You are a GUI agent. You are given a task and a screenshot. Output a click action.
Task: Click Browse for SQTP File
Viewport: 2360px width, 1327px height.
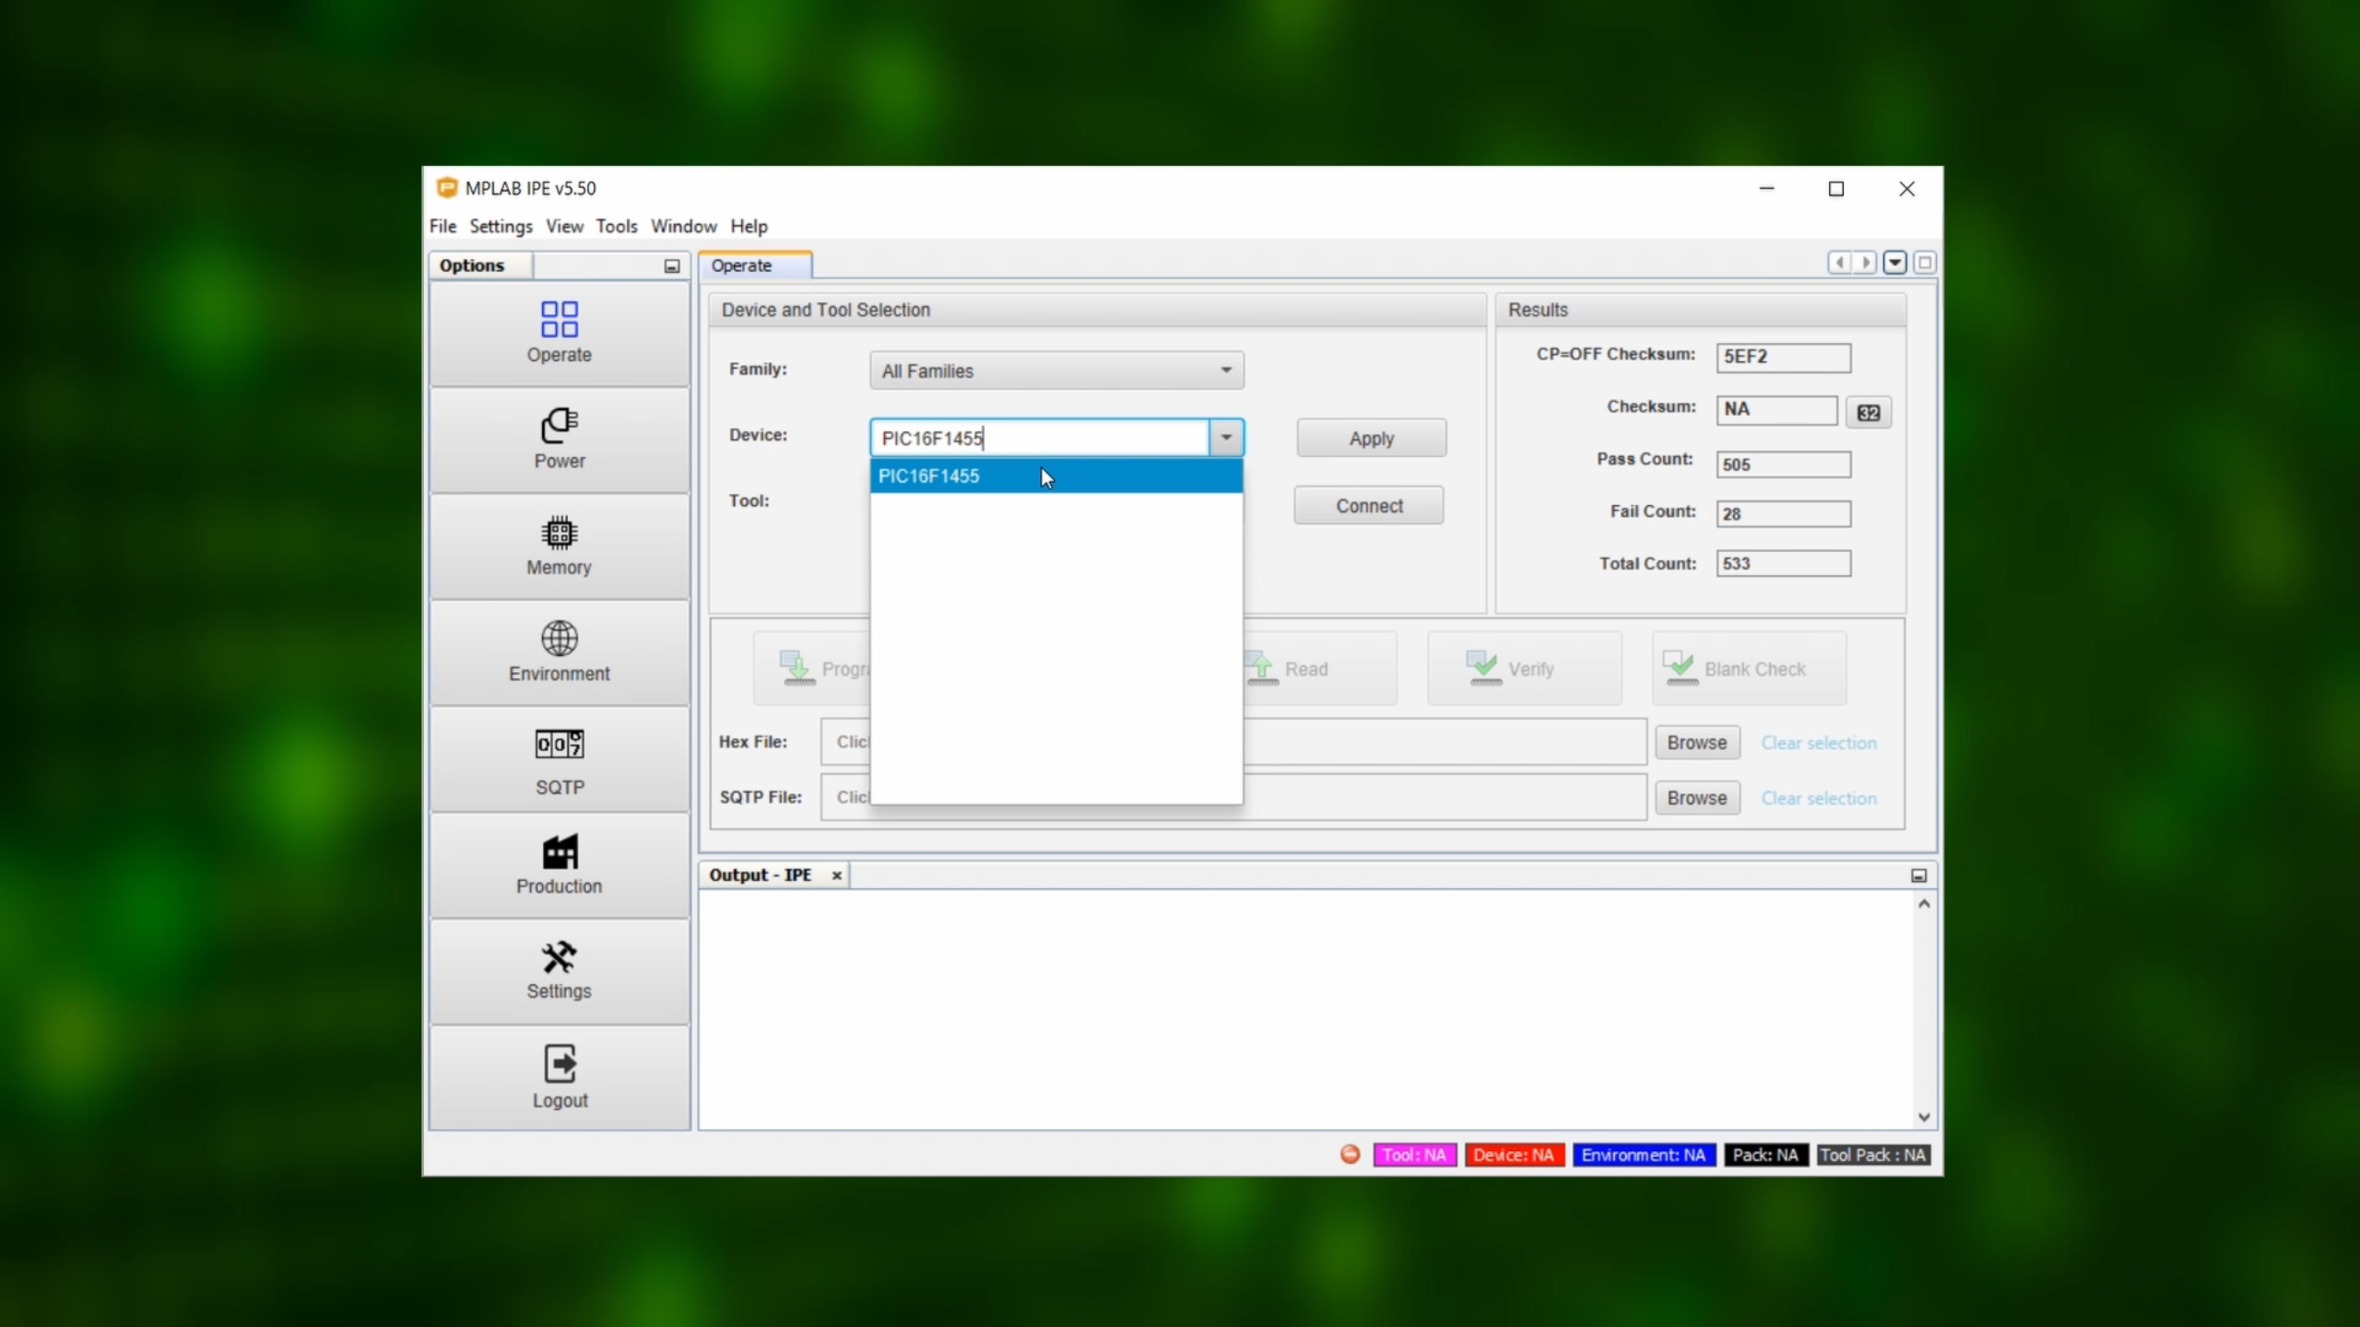click(1696, 798)
